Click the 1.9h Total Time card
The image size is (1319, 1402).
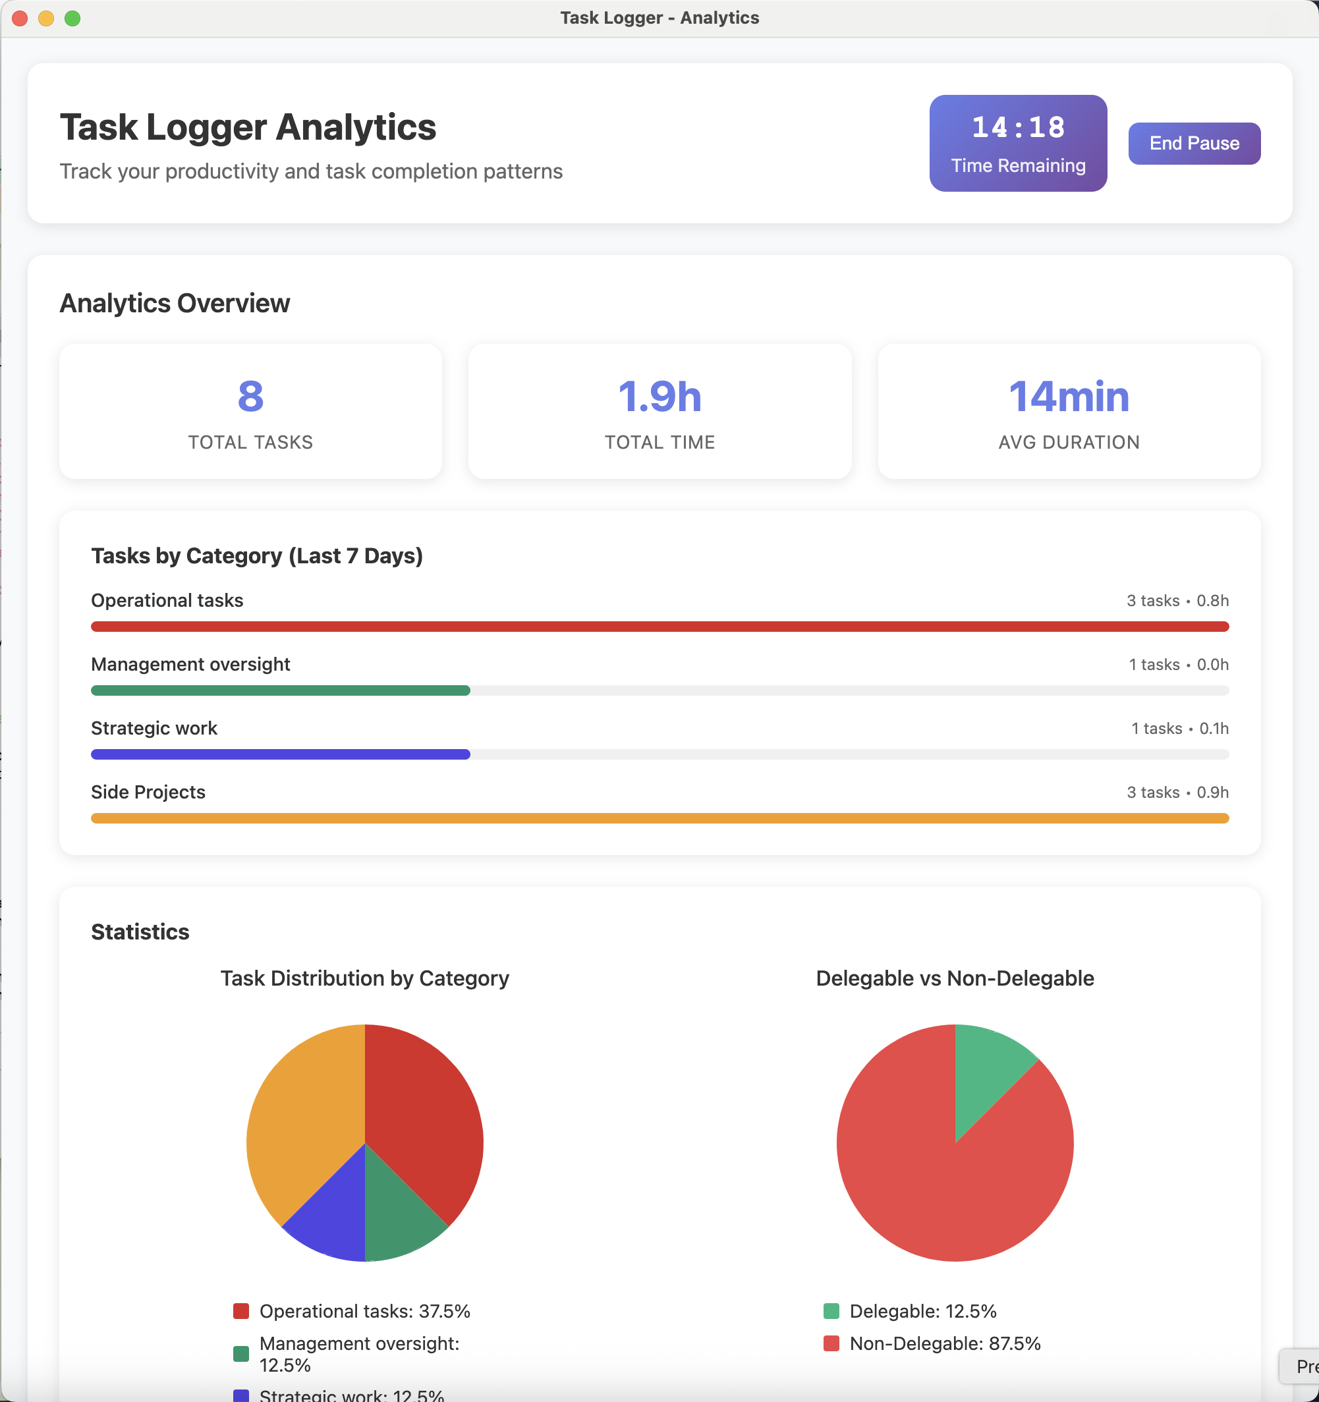coord(659,411)
